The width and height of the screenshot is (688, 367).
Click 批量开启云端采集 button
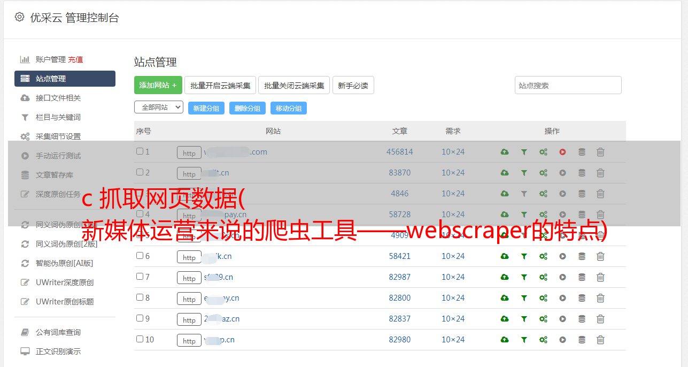pyautogui.click(x=220, y=85)
